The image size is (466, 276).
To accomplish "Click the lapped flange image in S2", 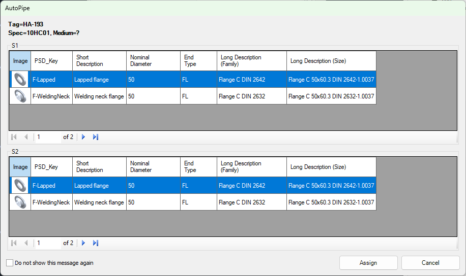I will pyautogui.click(x=20, y=186).
